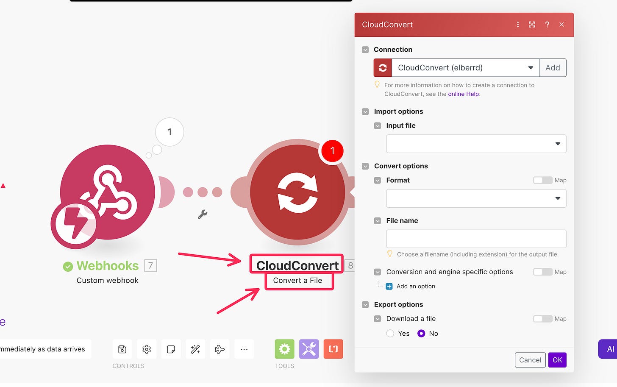Click the red error badge on CloudConvert module
The image size is (617, 387).
point(332,151)
